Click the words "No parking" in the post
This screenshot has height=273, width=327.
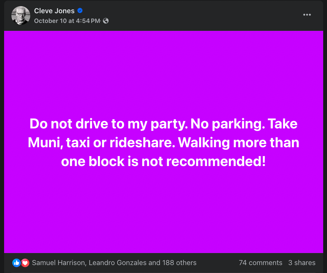[x=224, y=124]
